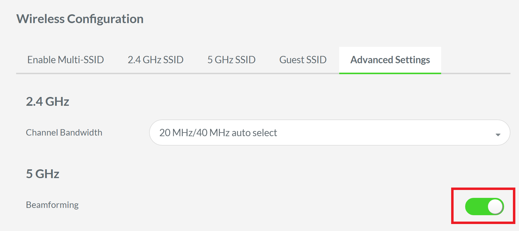The image size is (519, 231).
Task: Expand the 20 MHz/40 MHz auto select dropdown
Action: 329,133
